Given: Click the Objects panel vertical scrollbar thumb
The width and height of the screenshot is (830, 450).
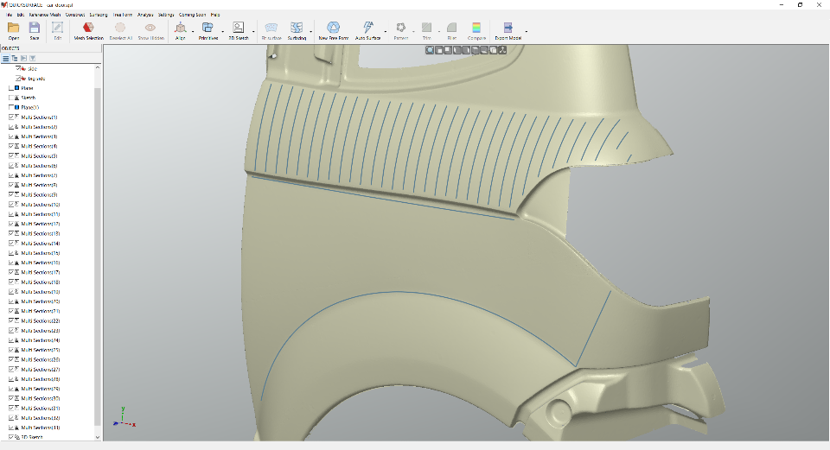Looking at the screenshot, I should (98, 257).
